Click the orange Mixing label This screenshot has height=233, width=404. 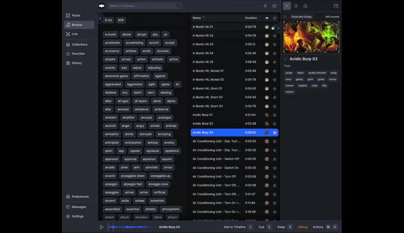point(303,227)
